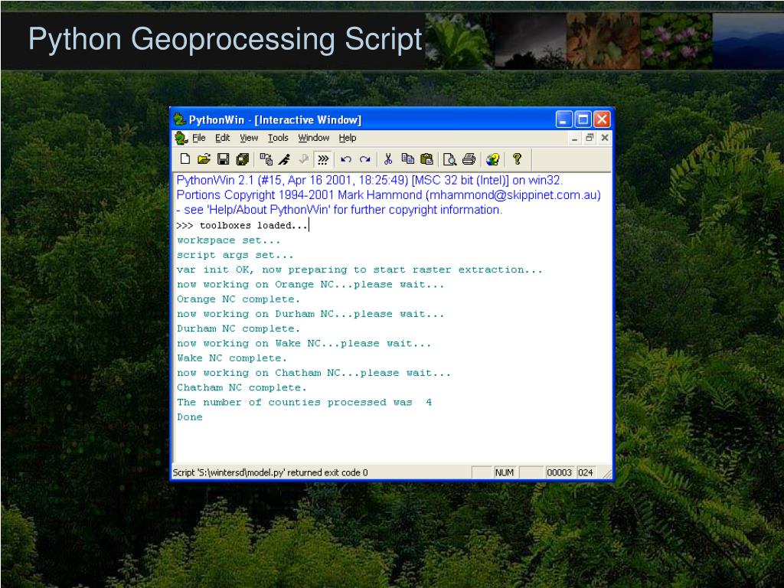Image resolution: width=784 pixels, height=588 pixels.
Task: Click the New file toolbar icon
Action: [185, 159]
